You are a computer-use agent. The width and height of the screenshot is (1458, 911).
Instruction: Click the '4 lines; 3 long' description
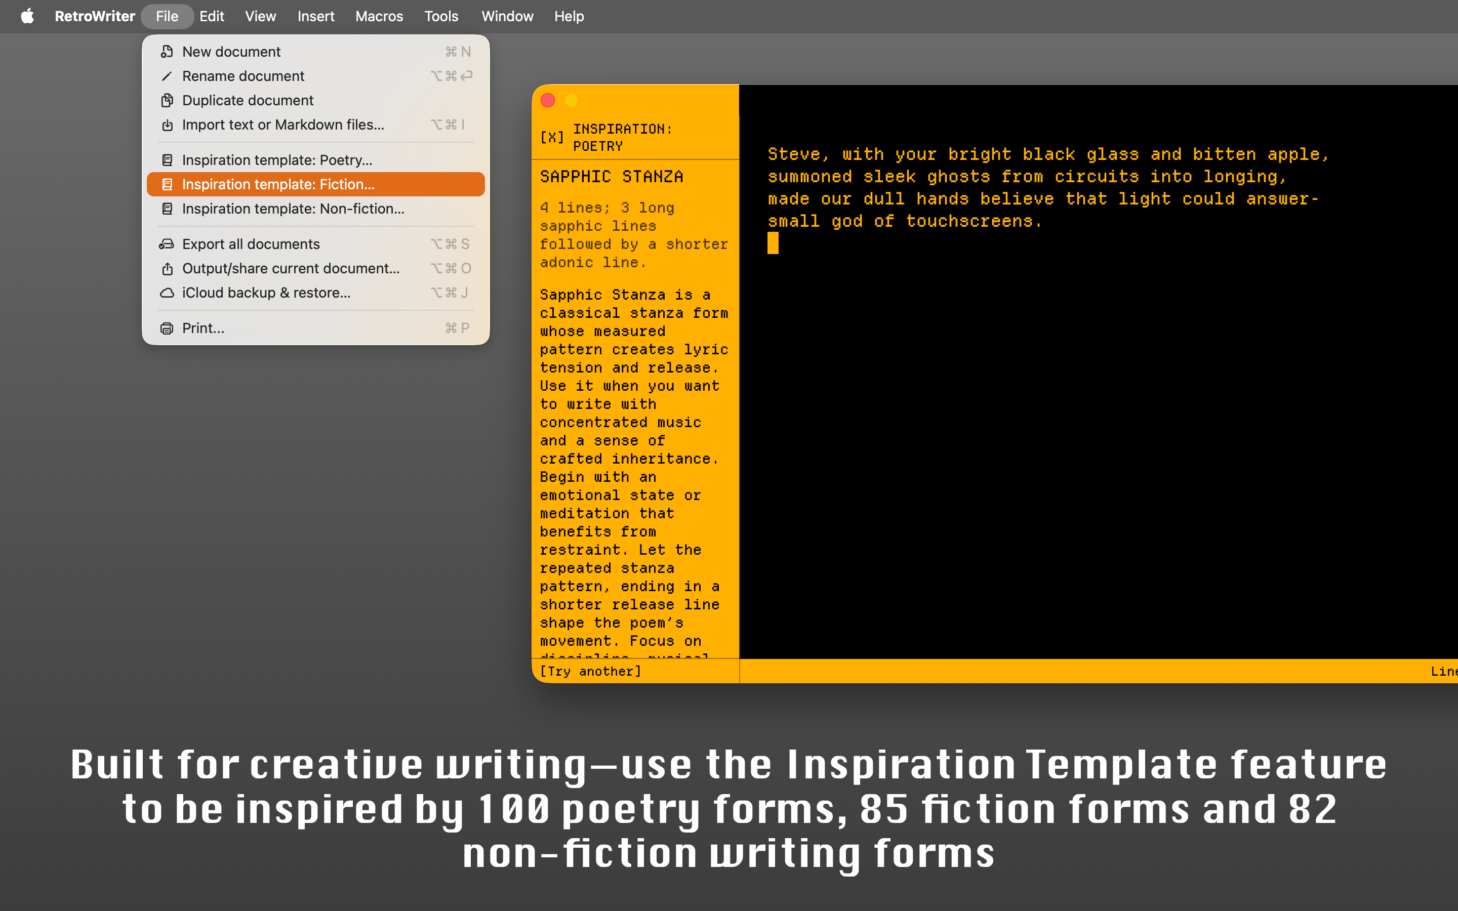coord(634,235)
